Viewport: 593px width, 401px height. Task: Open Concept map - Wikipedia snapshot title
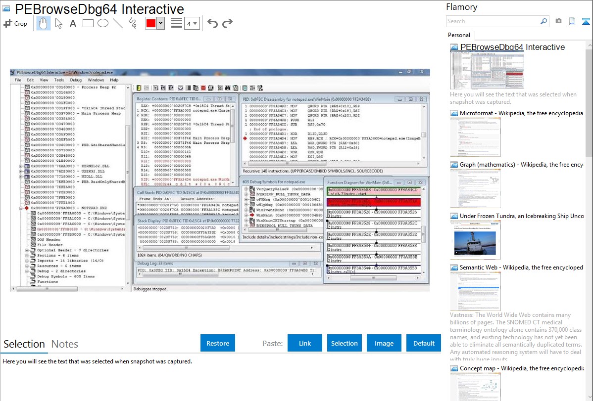click(521, 368)
